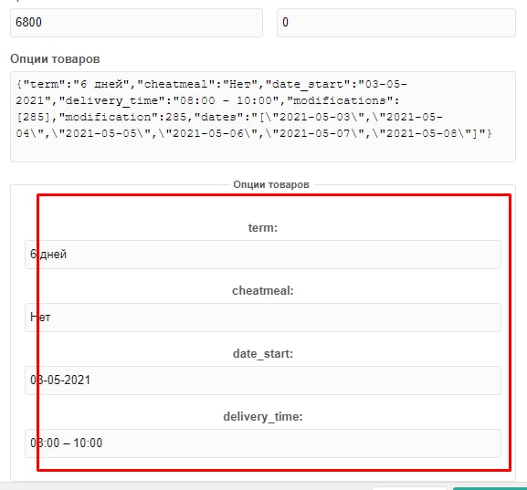This screenshot has height=490, width=527.
Task: Click the input field containing 0
Action: [x=395, y=23]
